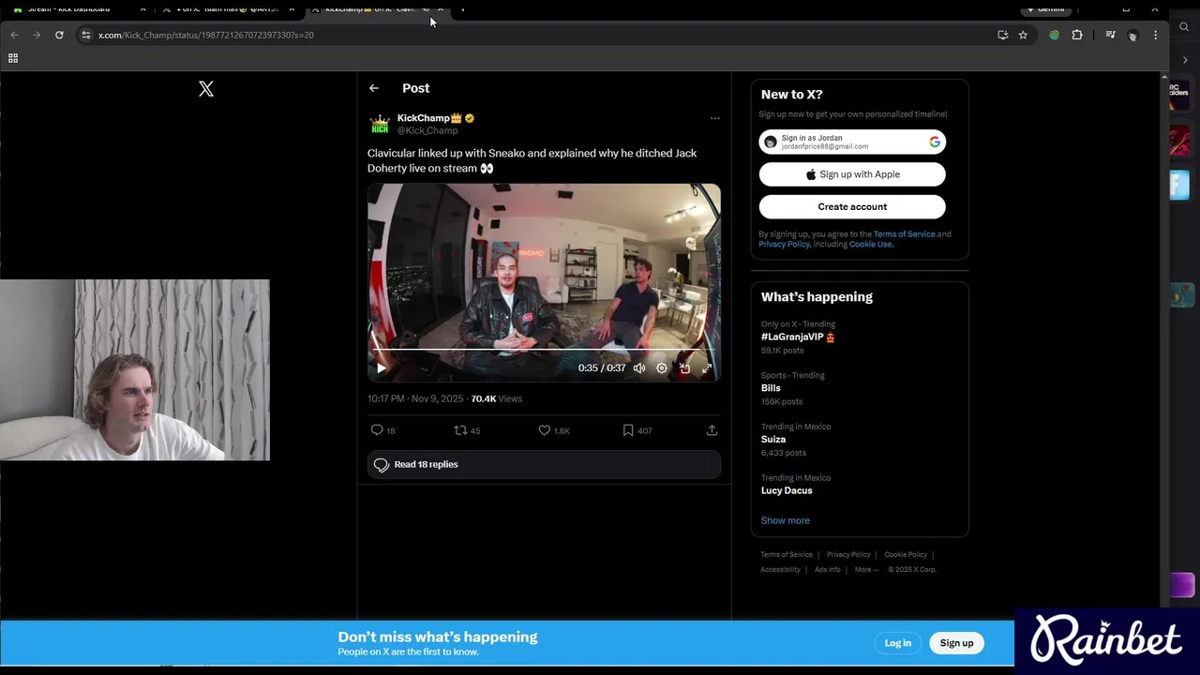Open KickChamp's profile avatar

(x=380, y=124)
